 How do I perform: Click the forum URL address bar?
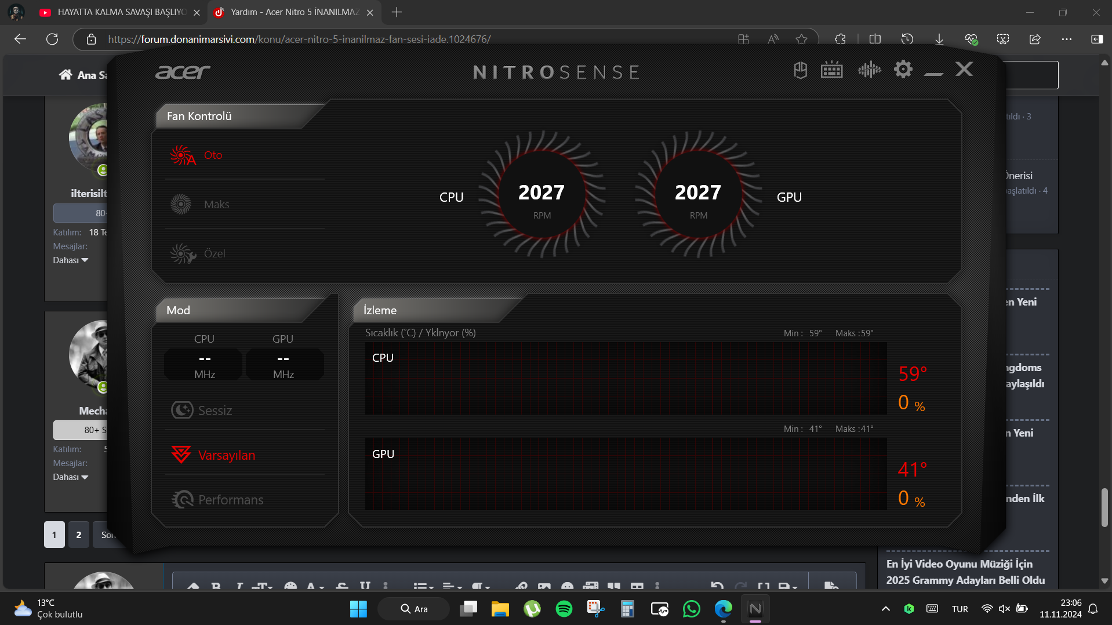[299, 39]
